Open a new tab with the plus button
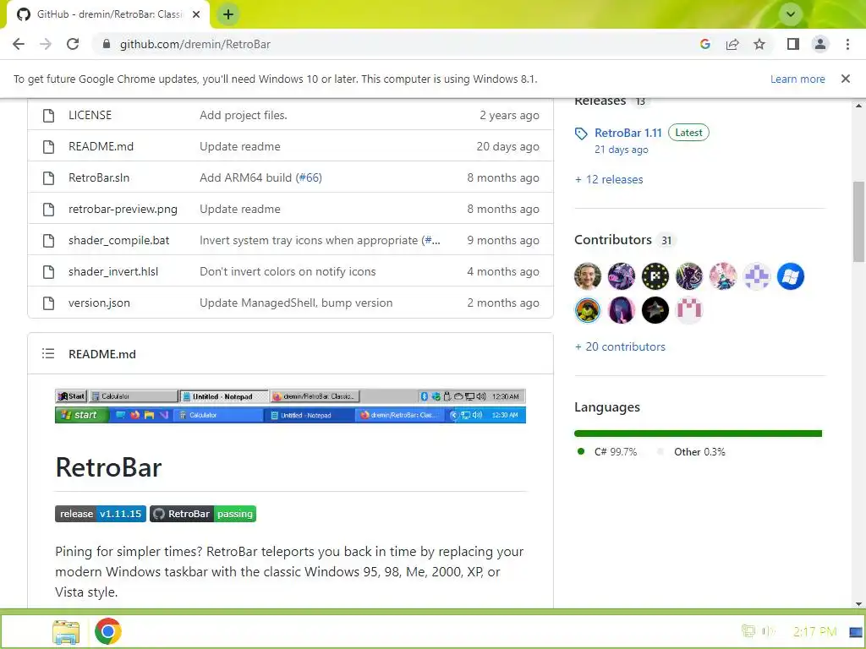Viewport: 866px width, 649px height. (228, 14)
